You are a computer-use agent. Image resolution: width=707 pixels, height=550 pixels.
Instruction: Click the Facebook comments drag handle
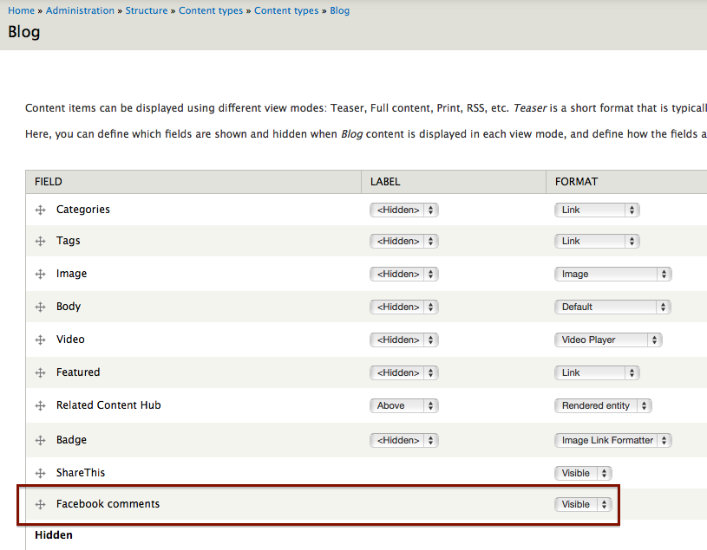(40, 505)
